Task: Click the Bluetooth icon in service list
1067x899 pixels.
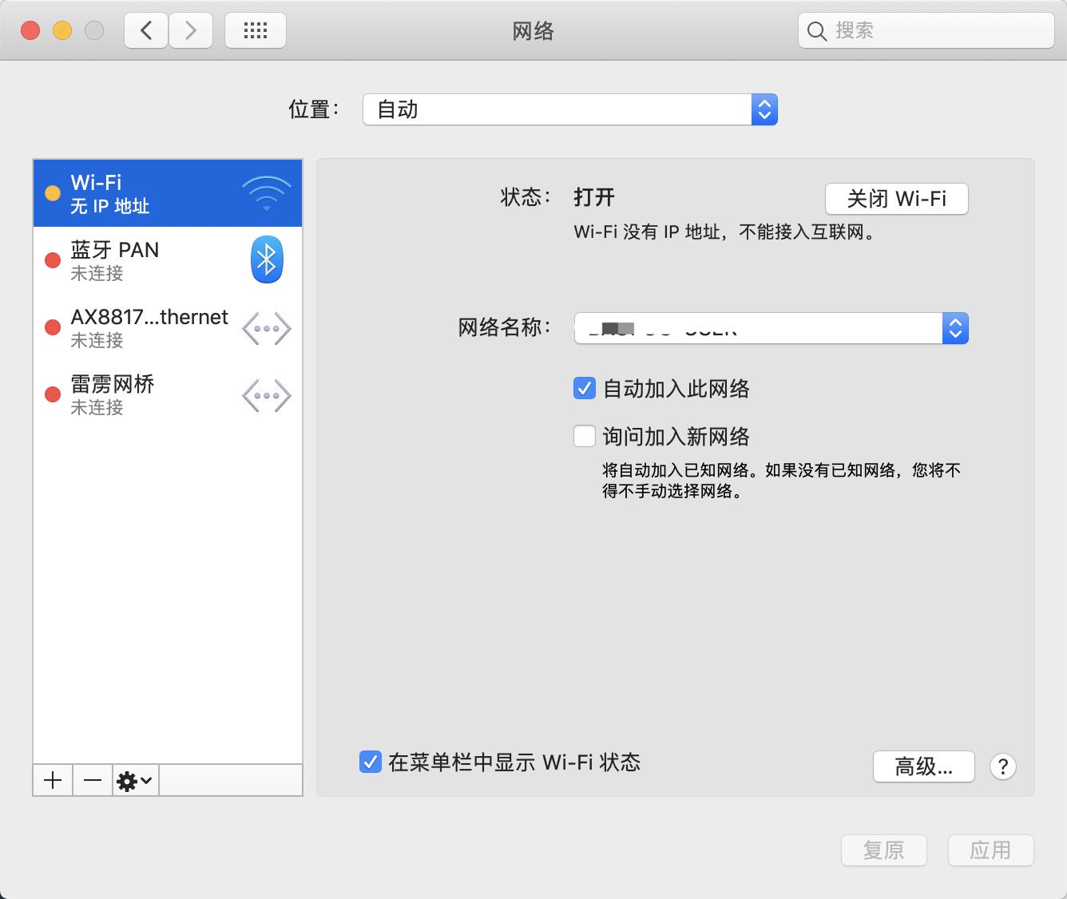Action: (267, 259)
